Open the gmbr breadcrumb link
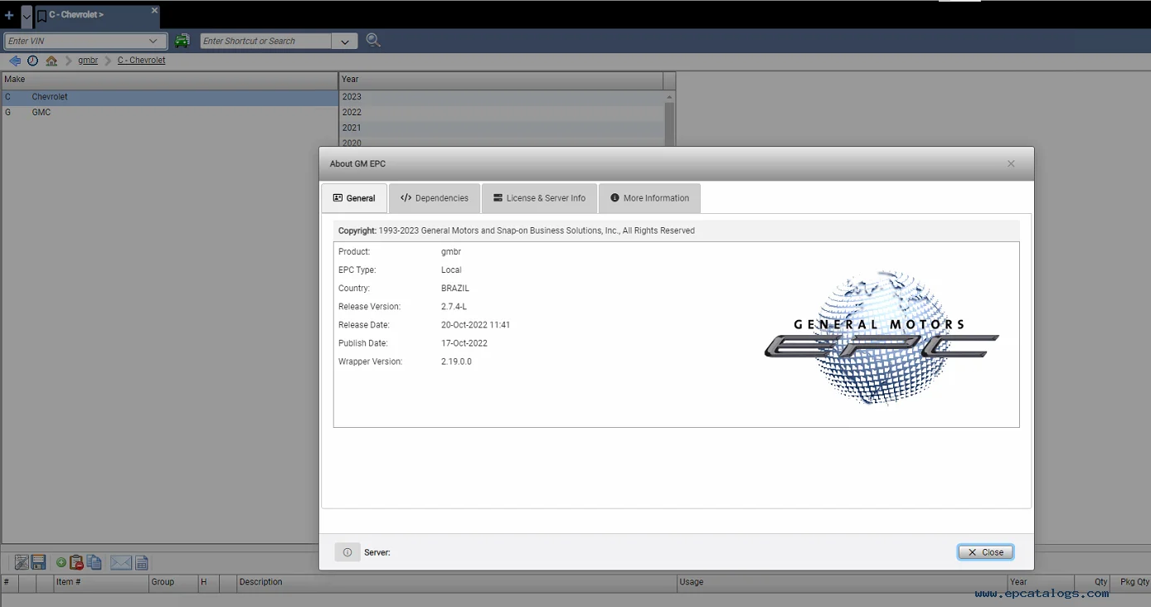 (88, 61)
